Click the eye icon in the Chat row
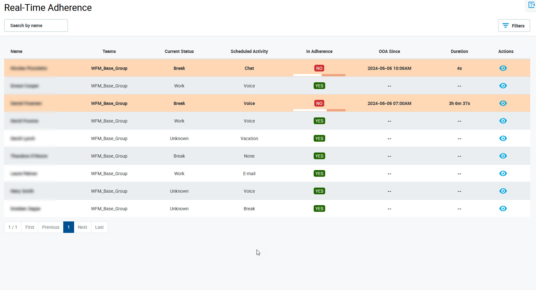 (x=503, y=68)
